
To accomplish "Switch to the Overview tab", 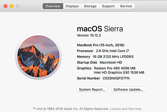I will click(x=53, y=6).
